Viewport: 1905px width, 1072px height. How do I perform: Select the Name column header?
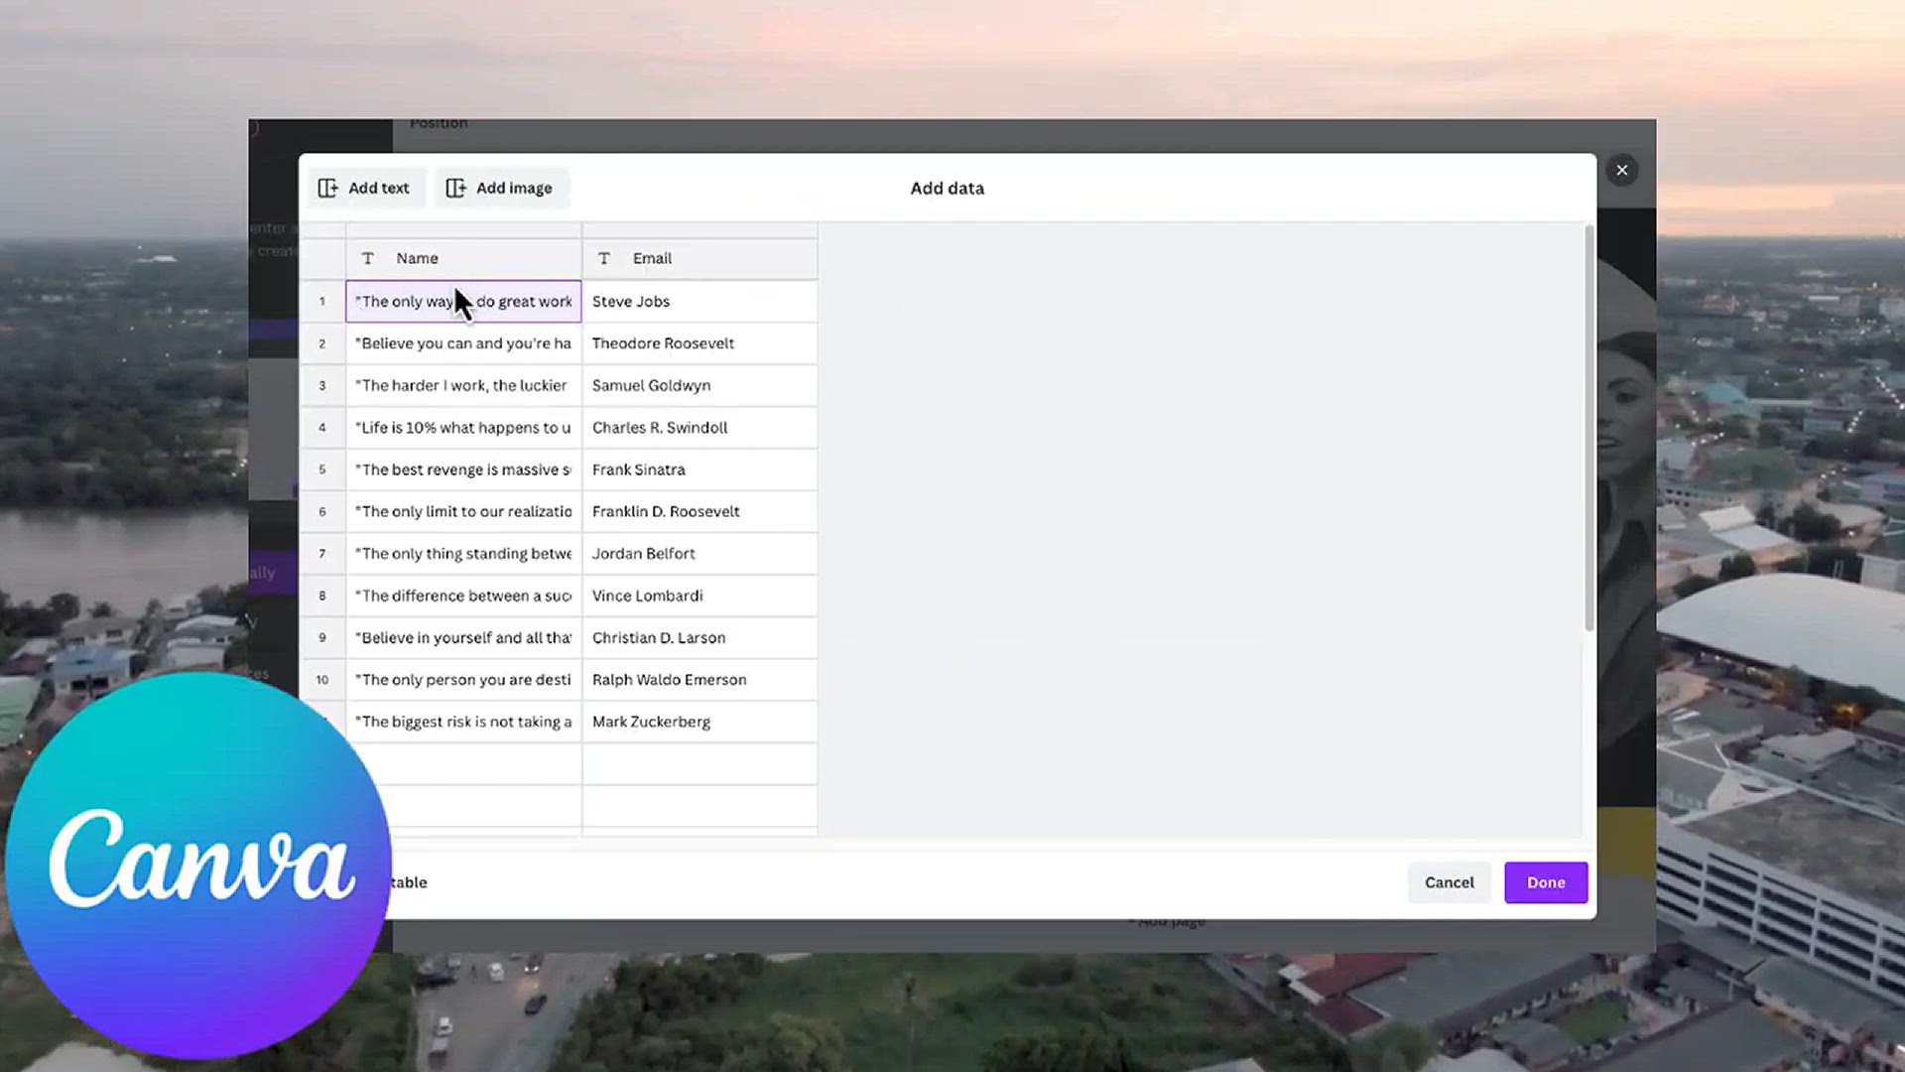(x=463, y=258)
